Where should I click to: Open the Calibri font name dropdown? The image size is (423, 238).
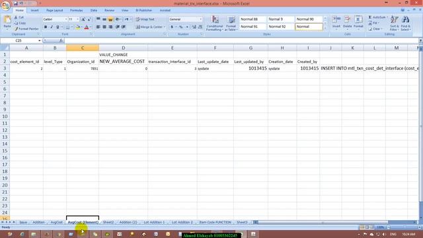pyautogui.click(x=66, y=19)
